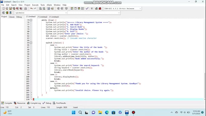This screenshot has width=206, height=116.
Task: Open the Execute menu
Action: tap(35, 5)
